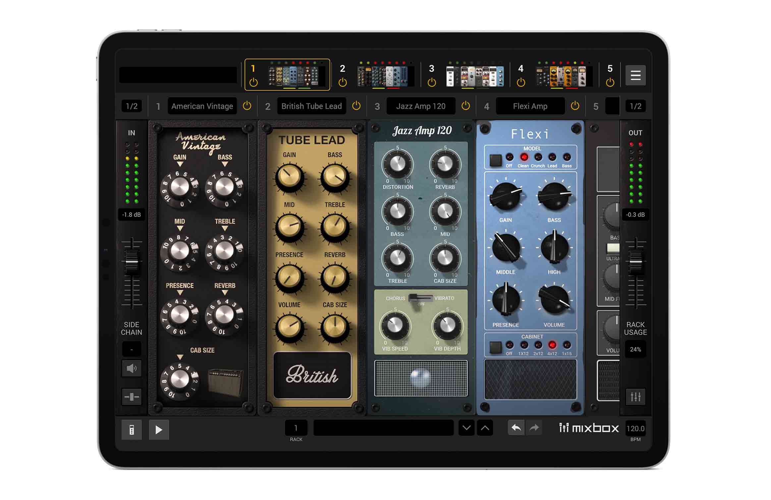
Task: Click the output gain fader handle
Action: pos(635,262)
